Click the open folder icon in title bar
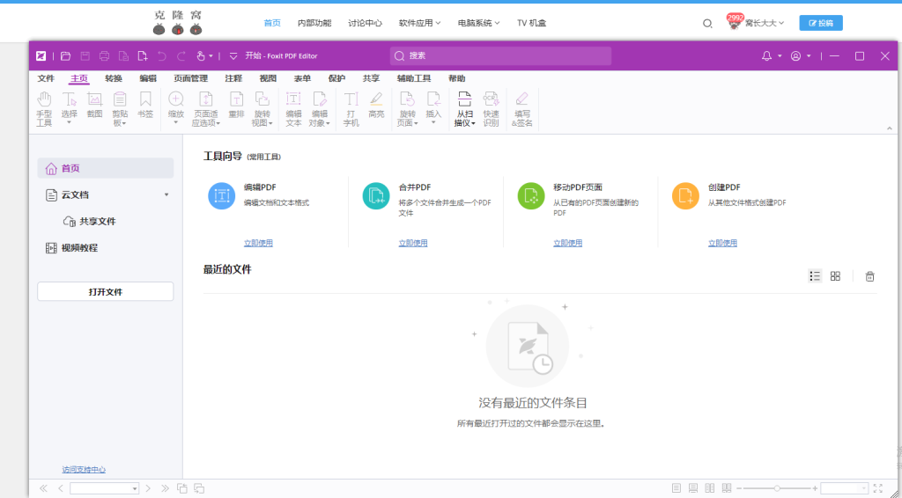 click(x=65, y=55)
